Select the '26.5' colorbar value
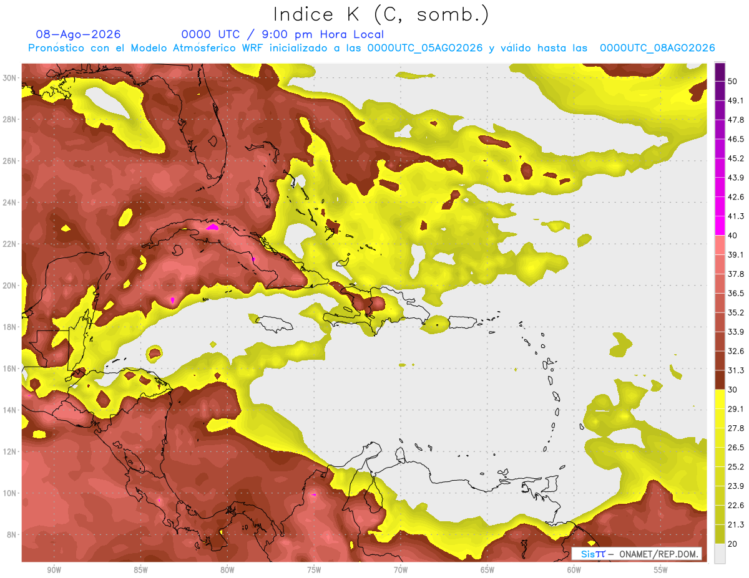 [x=736, y=448]
